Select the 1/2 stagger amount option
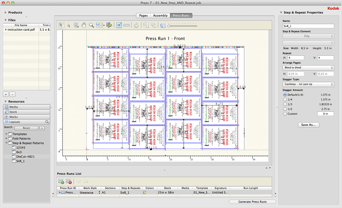The height and width of the screenshot is (208, 342). 285,109
